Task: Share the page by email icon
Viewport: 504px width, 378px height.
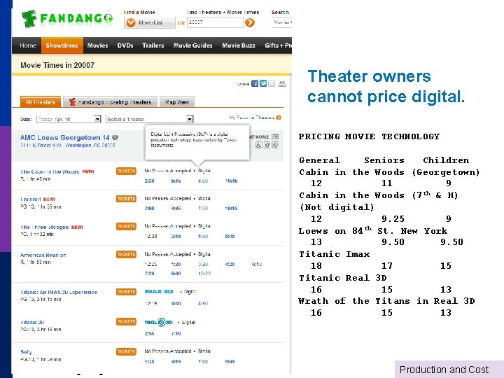Action: coord(272,83)
